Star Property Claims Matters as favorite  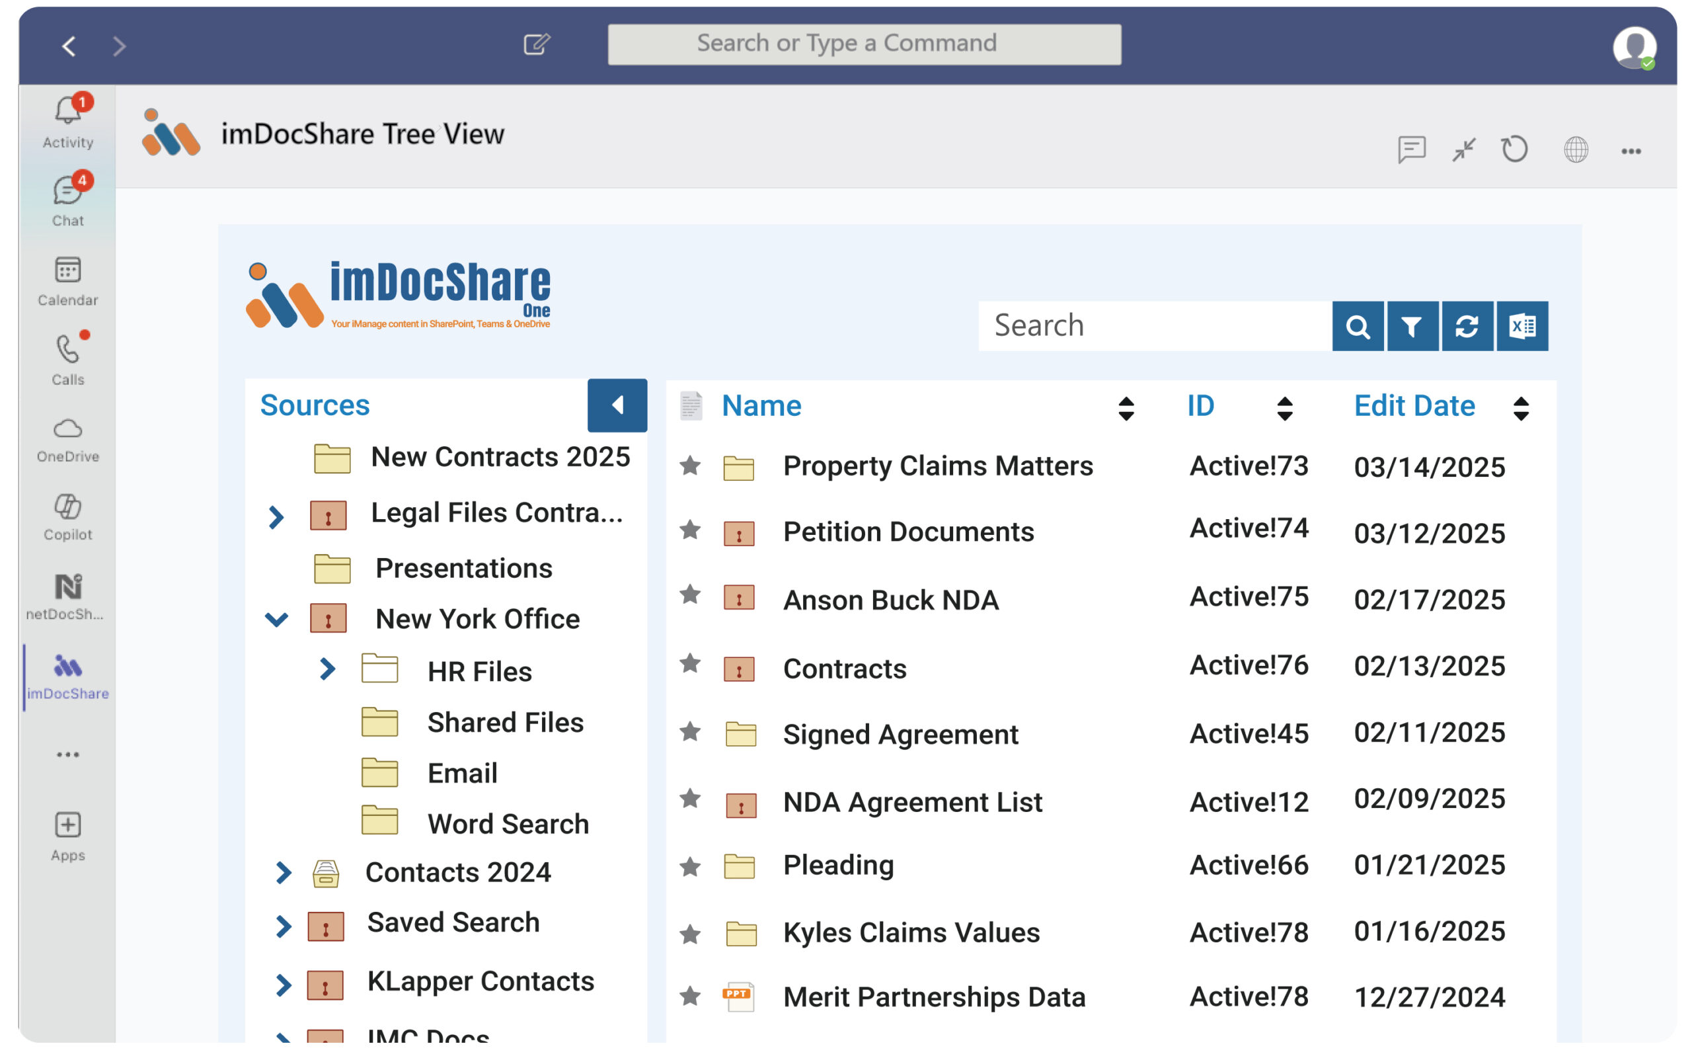pos(690,466)
